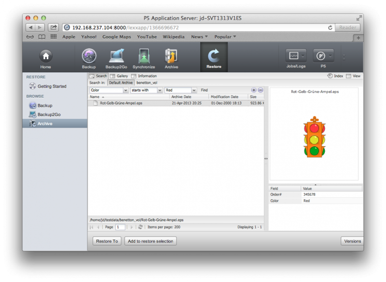Collapse the preview panel splitter handle
Image resolution: width=386 pixels, height=282 pixels.
coord(266,158)
